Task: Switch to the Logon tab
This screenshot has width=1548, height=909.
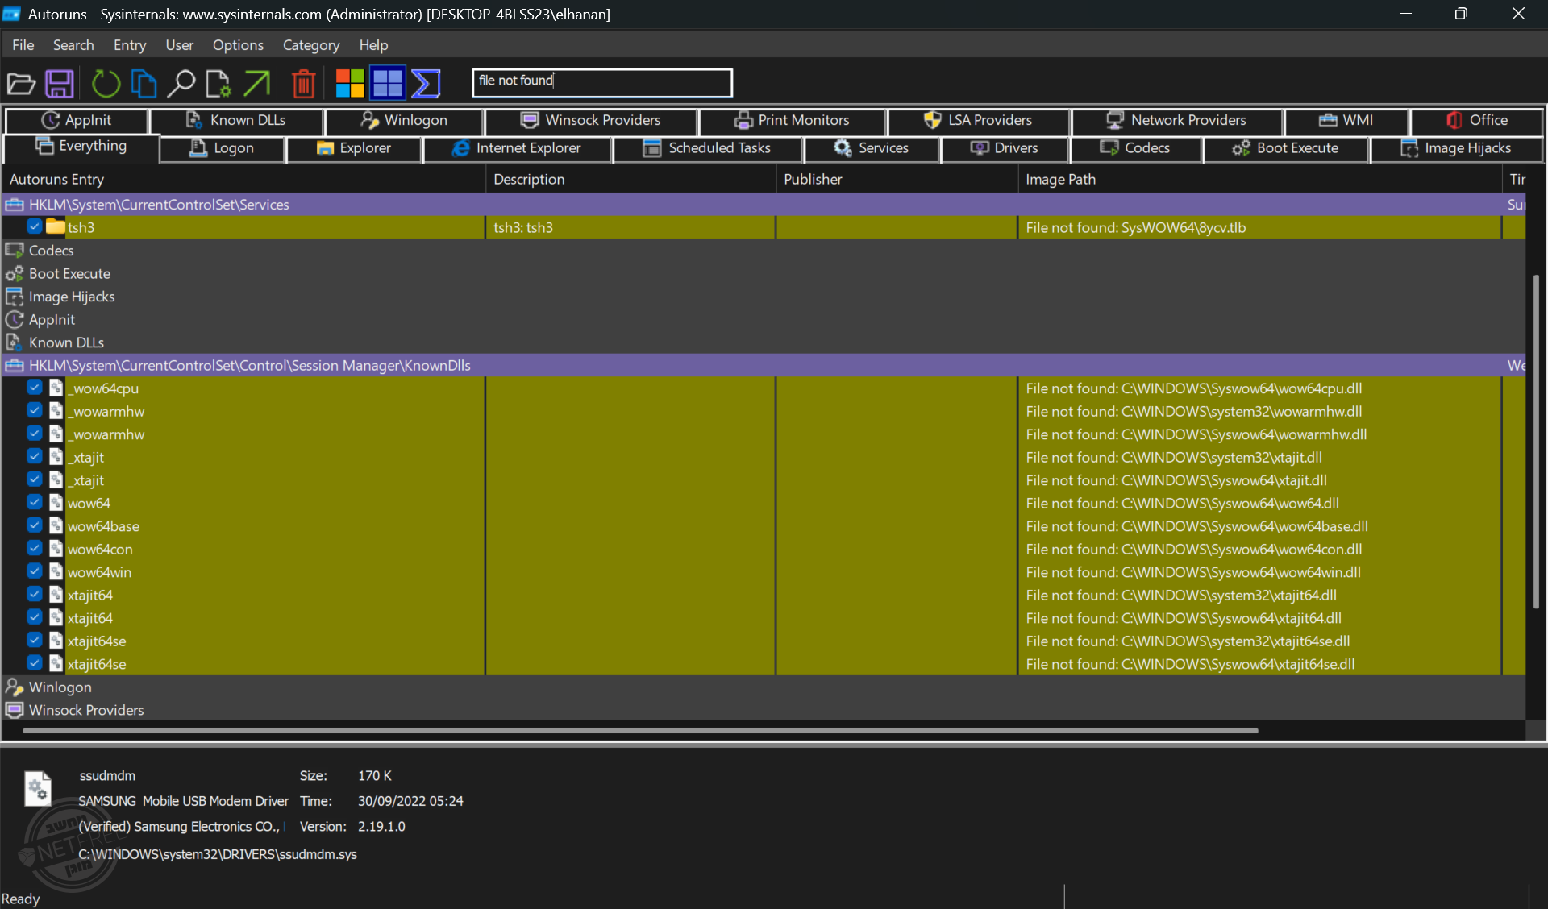Action: click(x=222, y=148)
